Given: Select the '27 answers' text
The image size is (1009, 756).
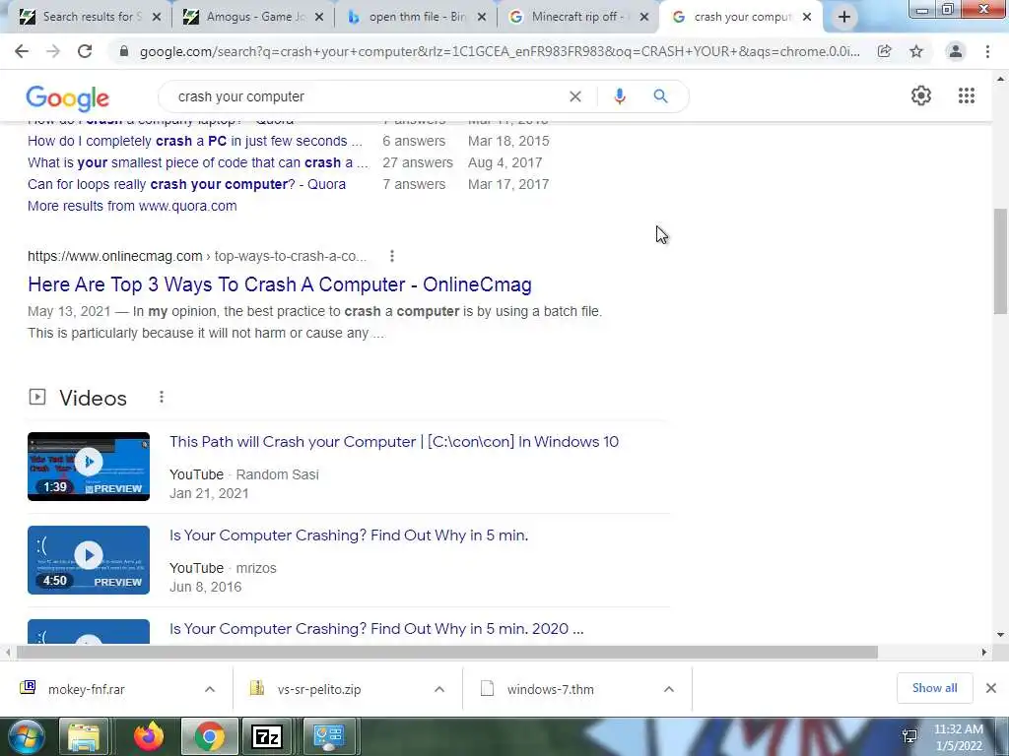Looking at the screenshot, I should 418,162.
